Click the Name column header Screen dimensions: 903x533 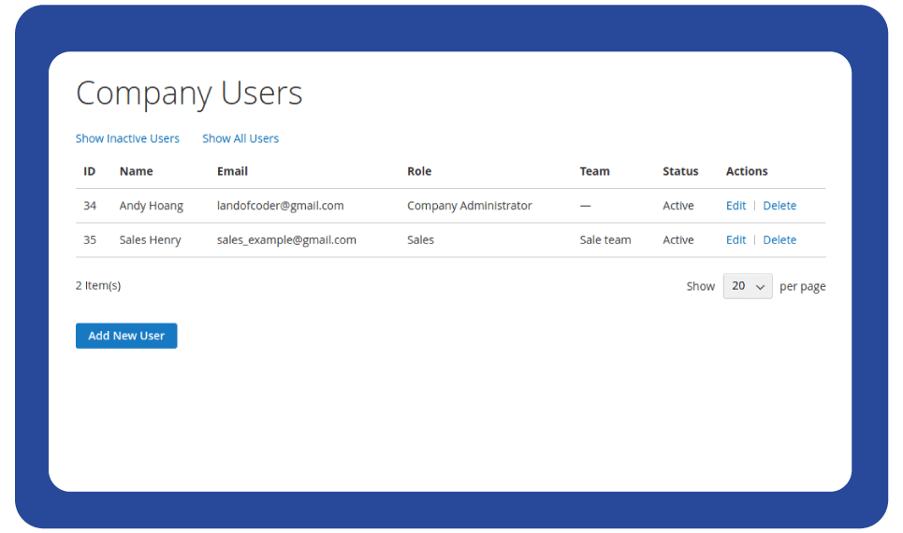point(136,171)
